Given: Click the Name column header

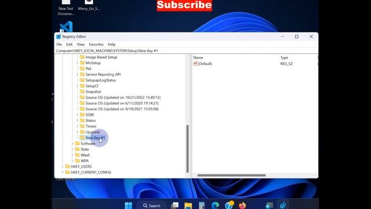Looking at the screenshot, I should point(198,57).
